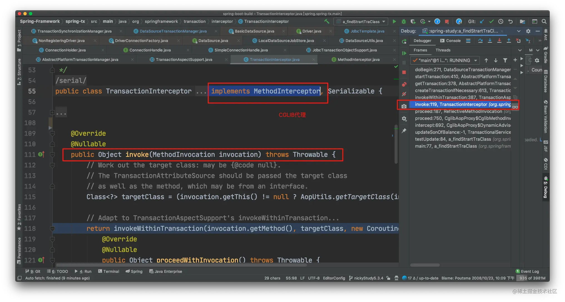Update project with the blue Git arrow
This screenshot has width=565, height=302.
(482, 21)
